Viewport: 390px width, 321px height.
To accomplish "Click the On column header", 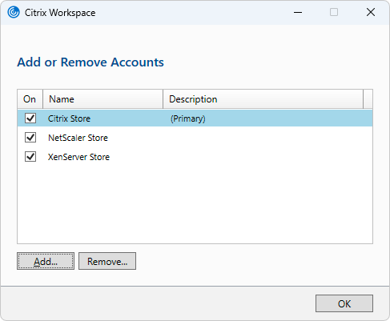I will (30, 99).
